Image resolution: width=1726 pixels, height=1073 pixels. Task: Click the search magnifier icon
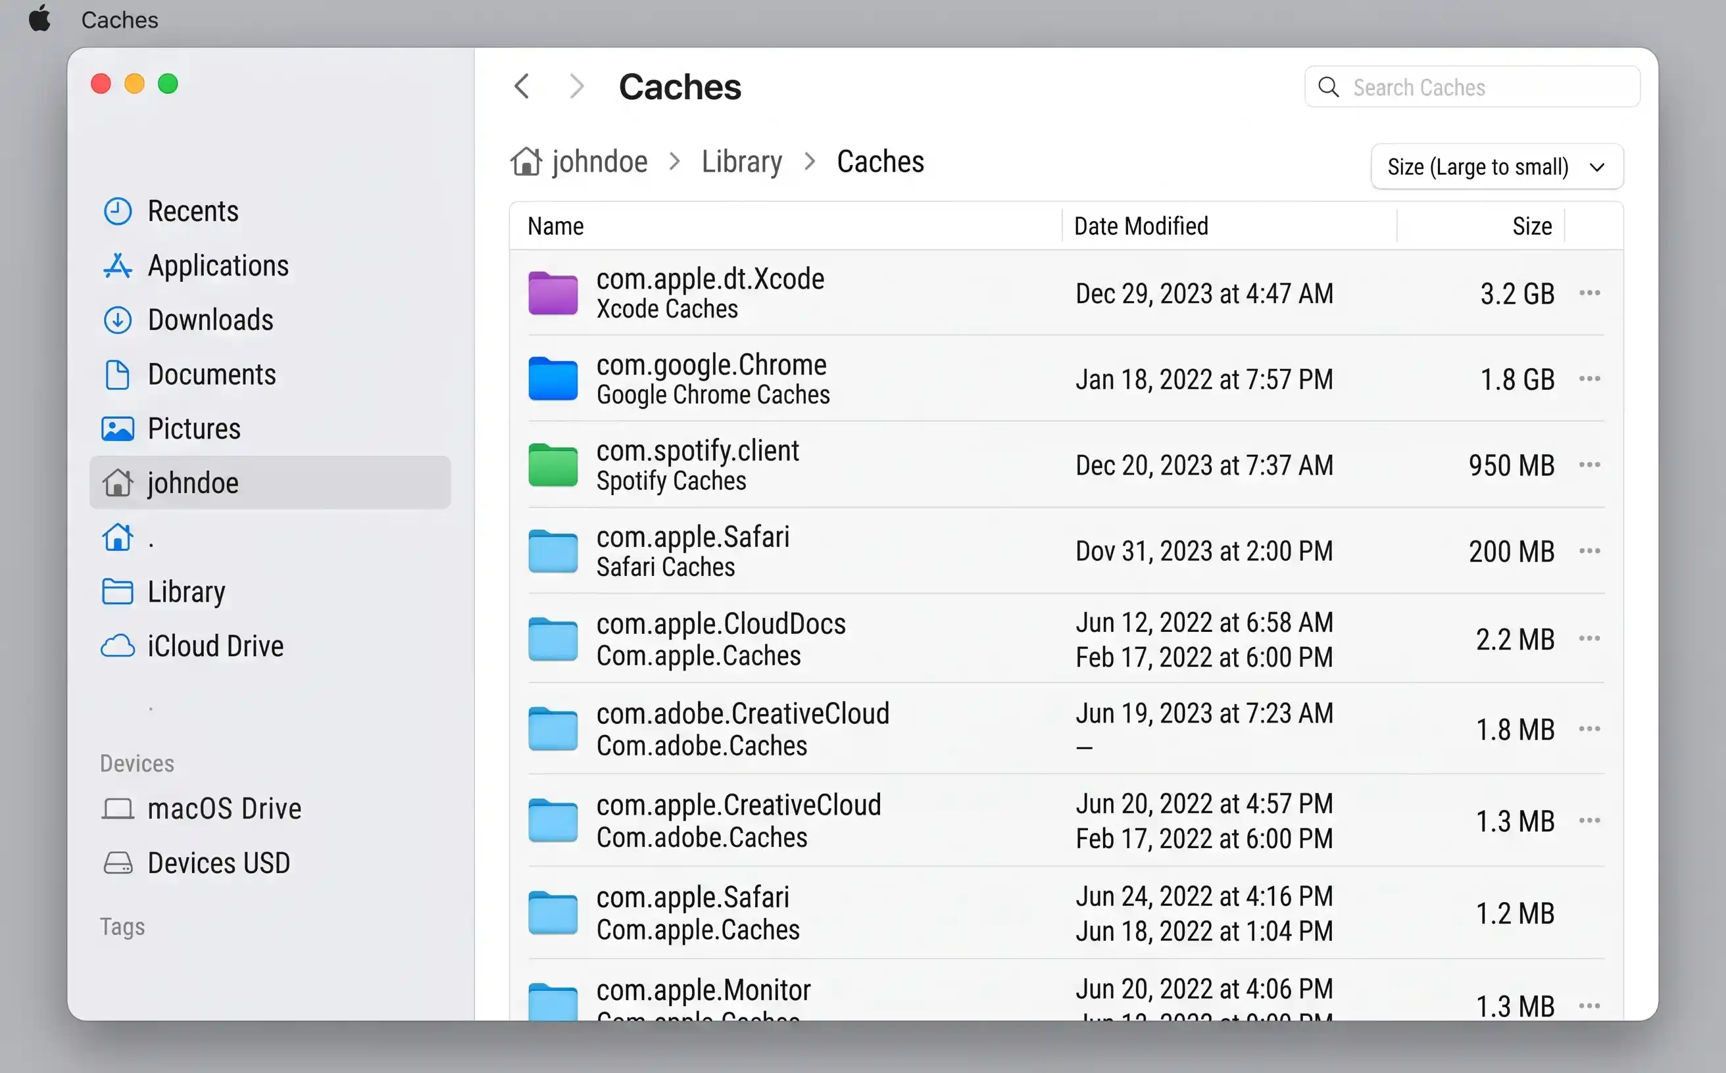tap(1329, 87)
